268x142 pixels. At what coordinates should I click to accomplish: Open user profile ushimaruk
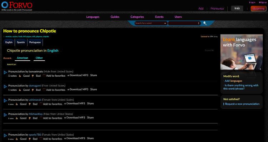(x=35, y=100)
